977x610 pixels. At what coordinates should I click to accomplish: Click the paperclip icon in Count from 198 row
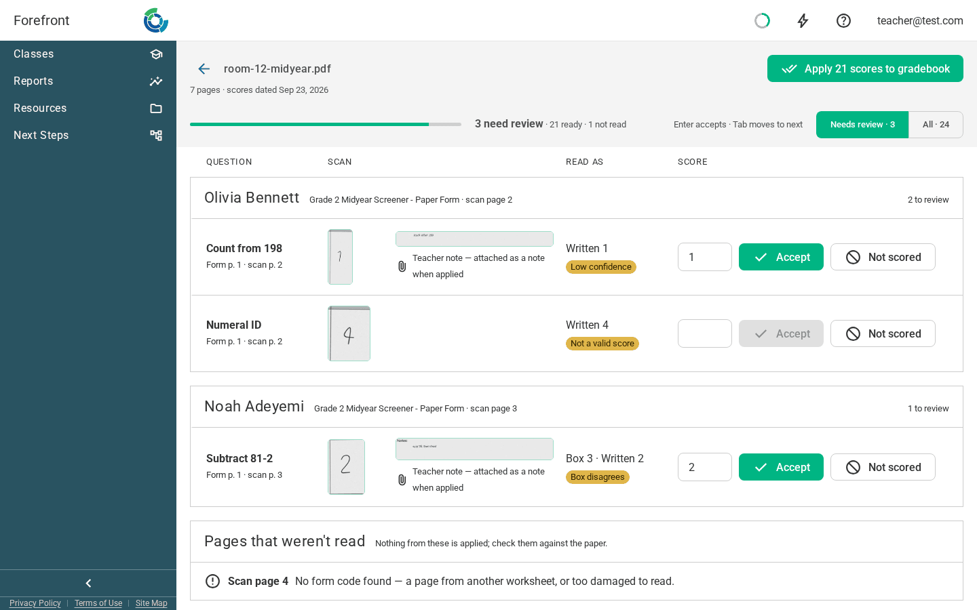[402, 266]
